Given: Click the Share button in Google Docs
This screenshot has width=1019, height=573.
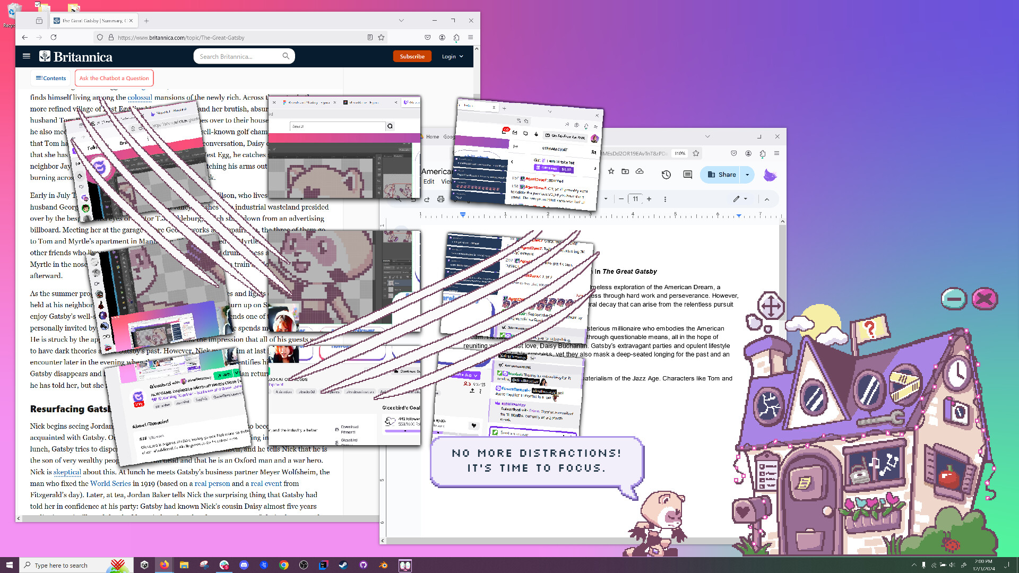Looking at the screenshot, I should (x=721, y=175).
